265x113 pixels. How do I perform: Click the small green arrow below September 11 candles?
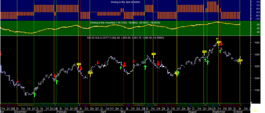point(220,51)
